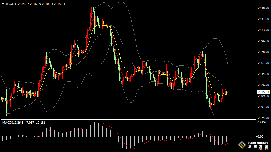271x152 pixels.
Task: Click the triangle arrow beside LLG,H4
Action: (3, 4)
